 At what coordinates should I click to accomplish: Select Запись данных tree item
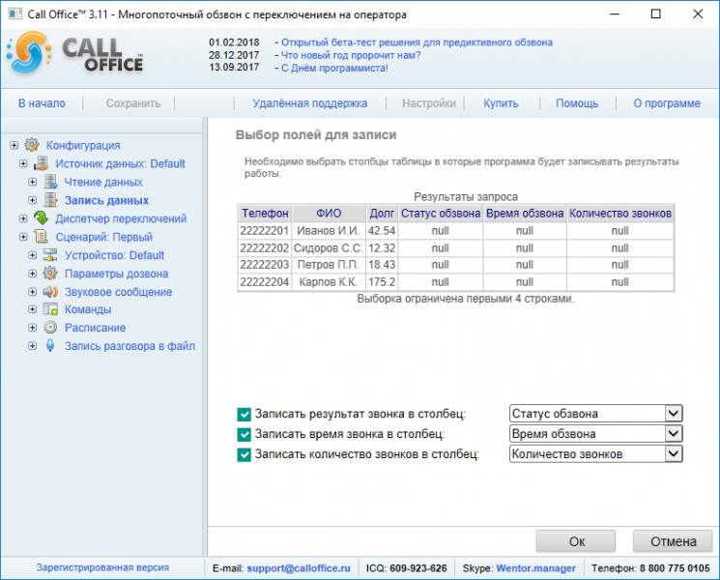point(106,200)
